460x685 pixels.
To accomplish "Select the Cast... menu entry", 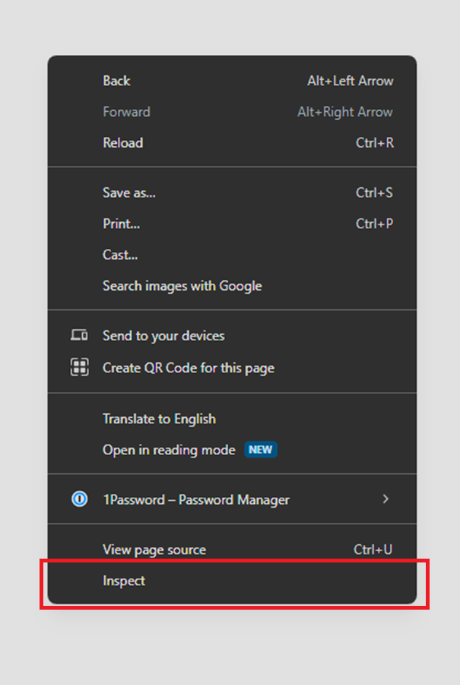I will [232, 255].
